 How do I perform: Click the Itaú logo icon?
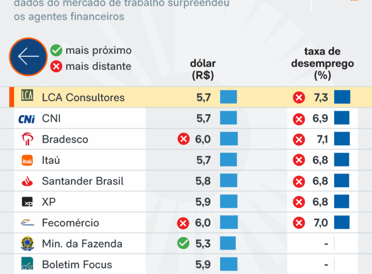click(x=27, y=160)
